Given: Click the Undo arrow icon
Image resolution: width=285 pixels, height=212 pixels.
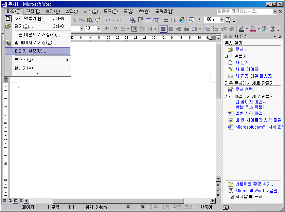Looking at the screenshot, I should (x=108, y=20).
